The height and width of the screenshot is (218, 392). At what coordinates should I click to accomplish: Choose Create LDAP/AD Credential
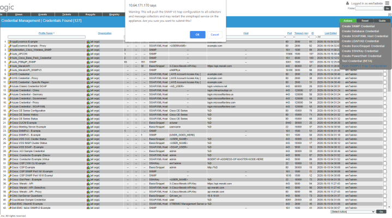(360, 41)
